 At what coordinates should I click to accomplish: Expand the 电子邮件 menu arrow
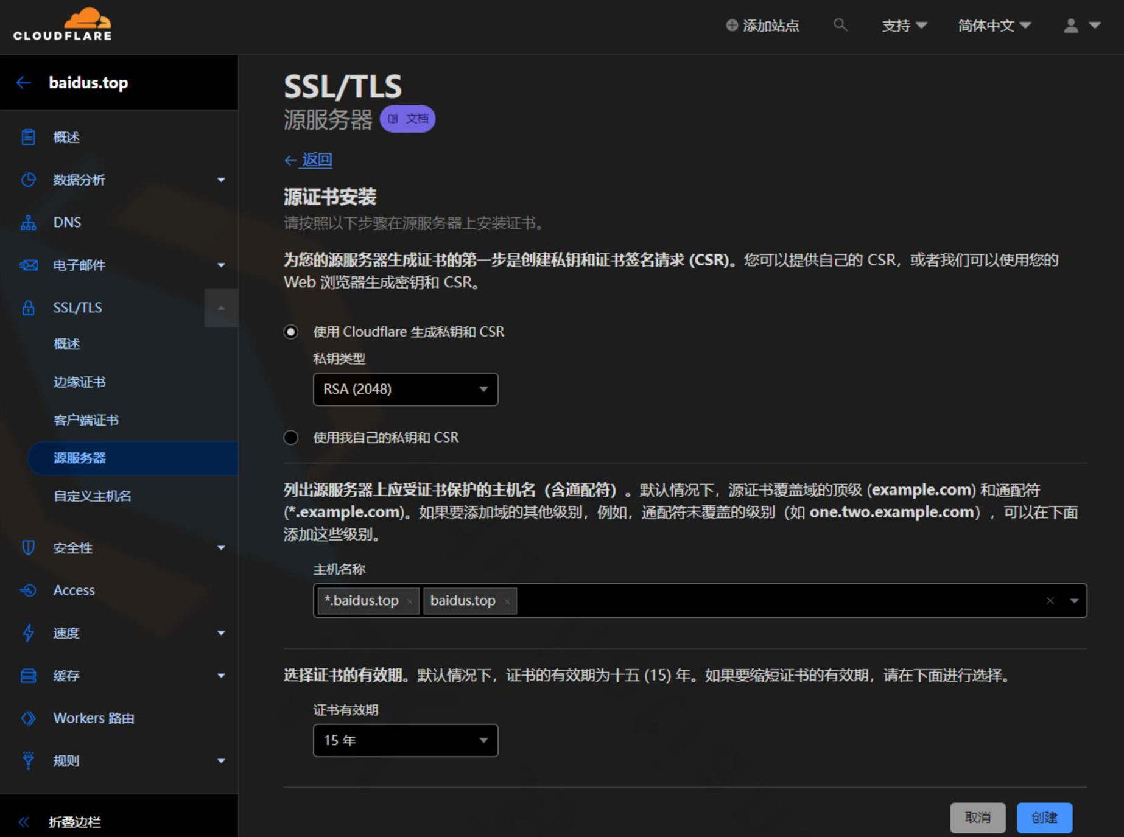[221, 265]
